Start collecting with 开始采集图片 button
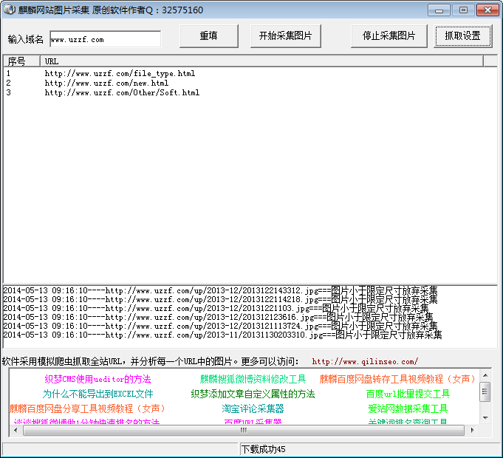 [286, 36]
